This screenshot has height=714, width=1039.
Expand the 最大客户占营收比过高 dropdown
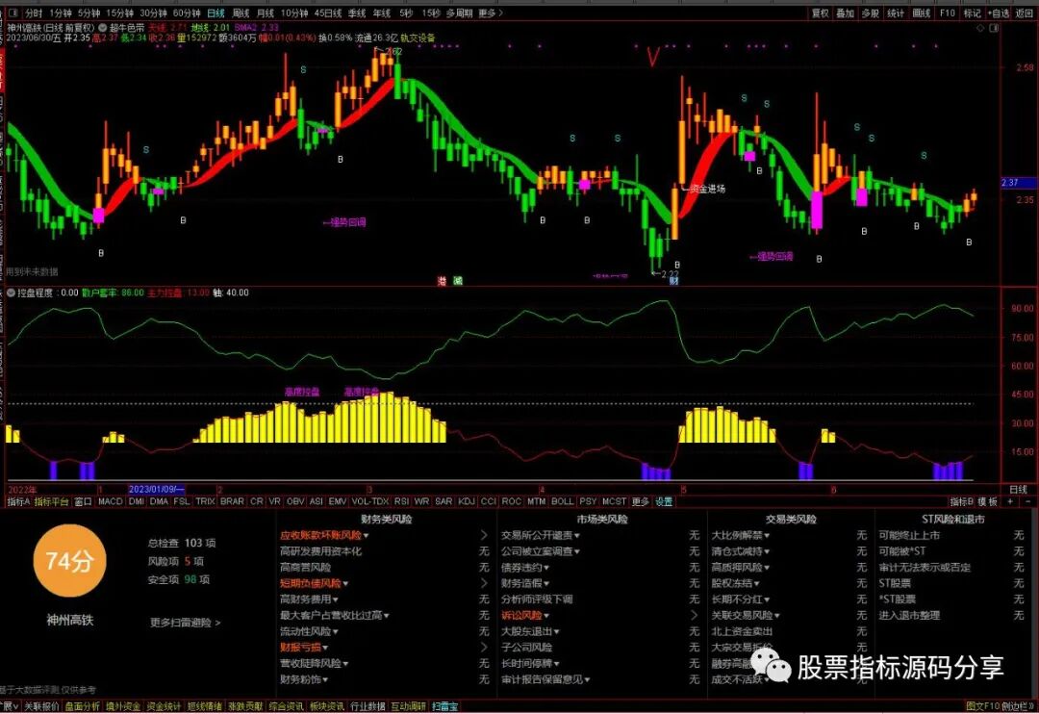pyautogui.click(x=335, y=615)
